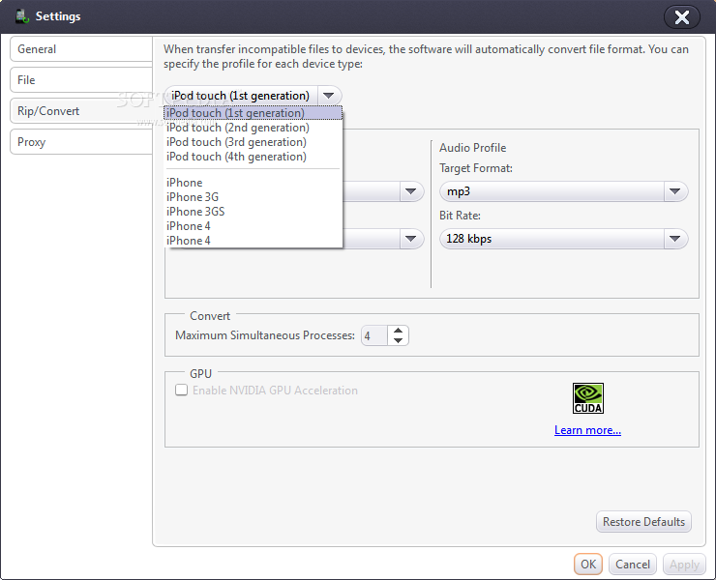Confirm settings with OK button
Screen dimensions: 716x580
(588, 565)
